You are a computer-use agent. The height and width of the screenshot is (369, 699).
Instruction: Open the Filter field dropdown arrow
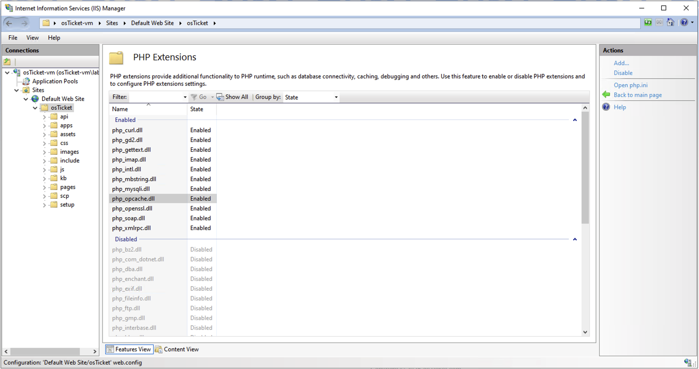coord(185,97)
